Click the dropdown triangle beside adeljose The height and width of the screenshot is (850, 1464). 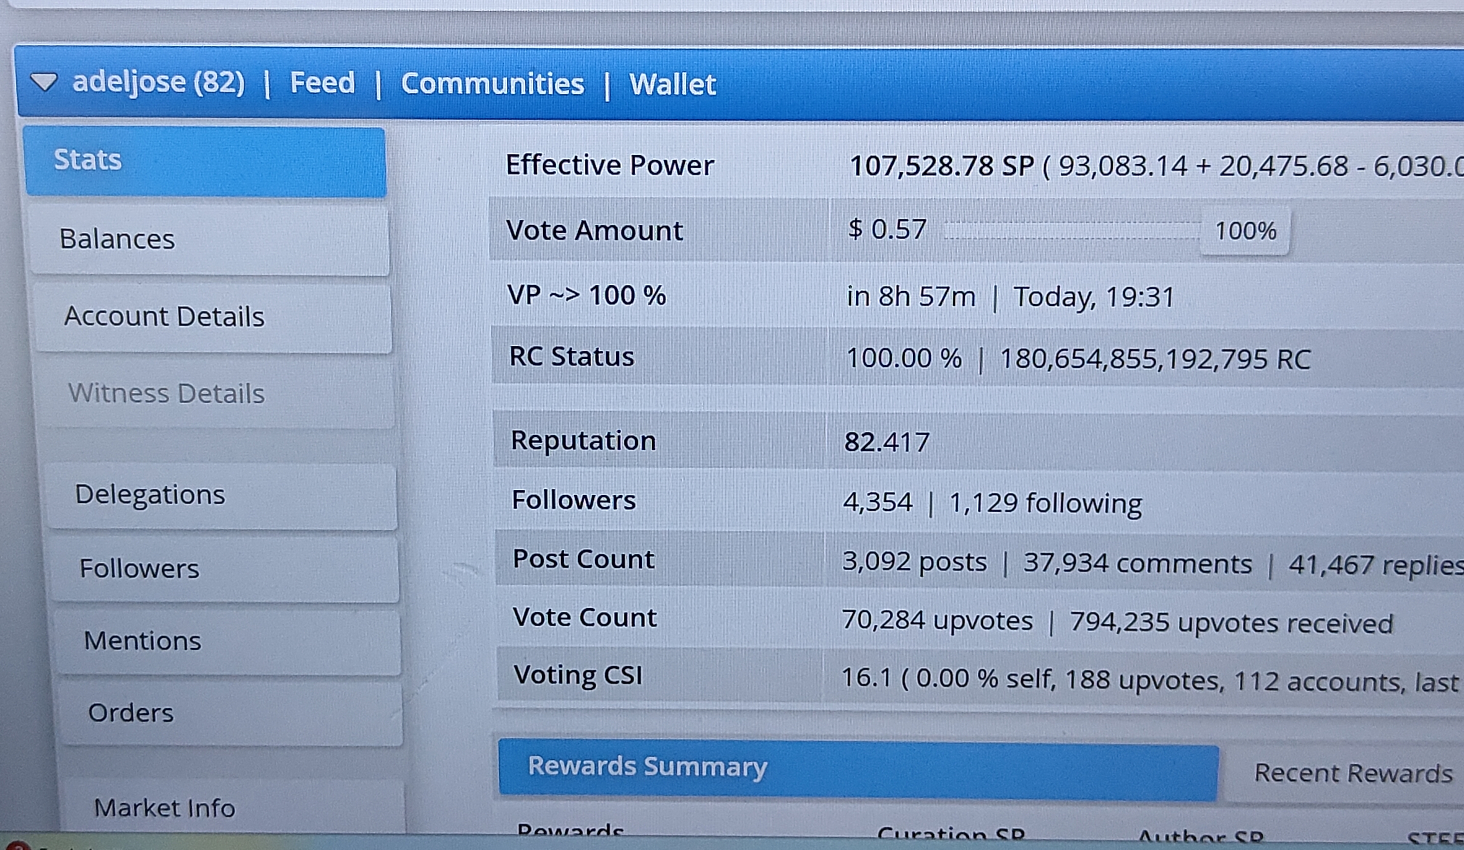43,81
